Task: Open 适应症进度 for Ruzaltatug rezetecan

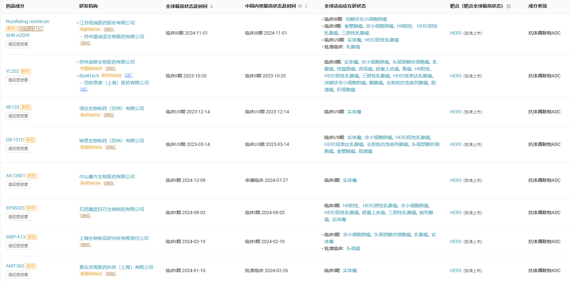Action: click(x=18, y=44)
